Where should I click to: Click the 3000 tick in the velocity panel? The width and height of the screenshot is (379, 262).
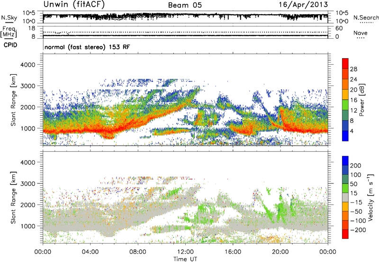[28, 183]
